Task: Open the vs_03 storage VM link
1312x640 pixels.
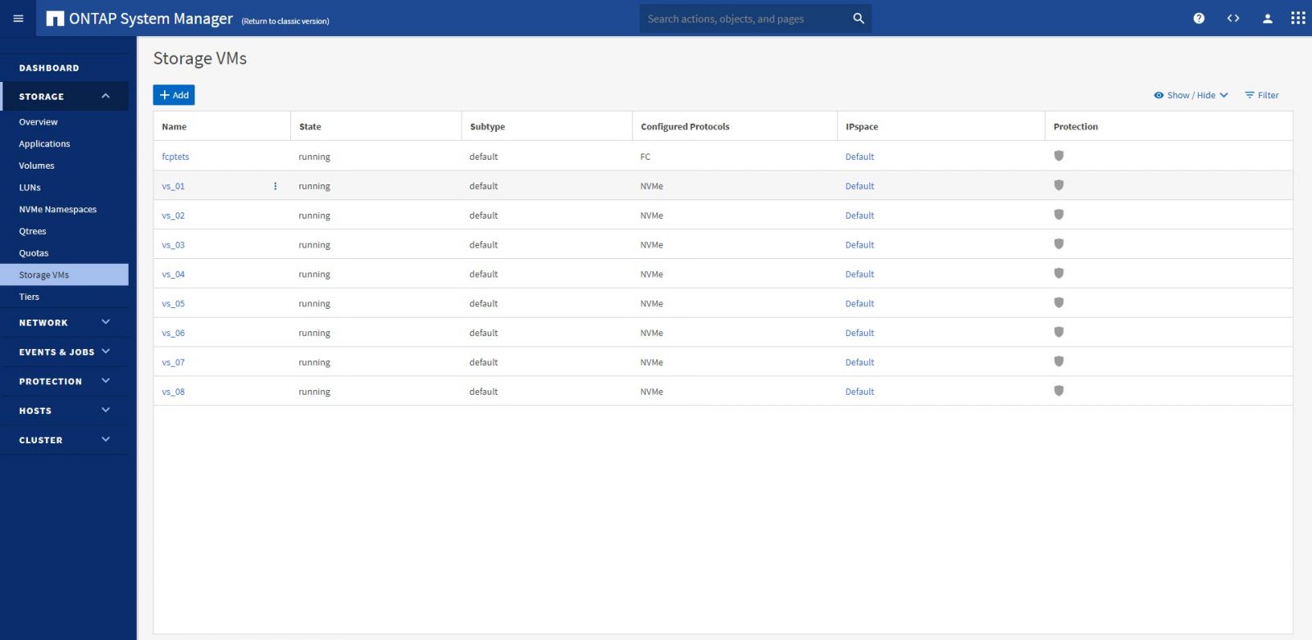Action: pyautogui.click(x=173, y=245)
